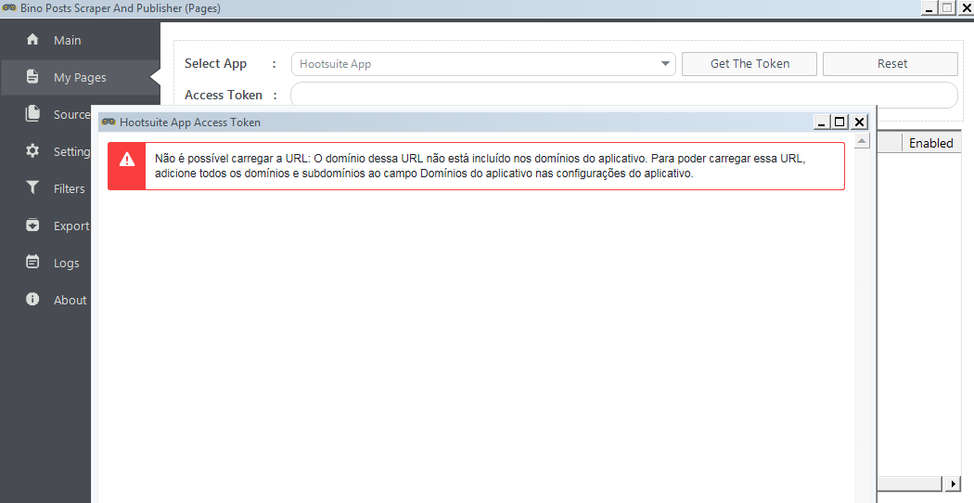
Task: Click the Get The Token button
Action: (750, 64)
